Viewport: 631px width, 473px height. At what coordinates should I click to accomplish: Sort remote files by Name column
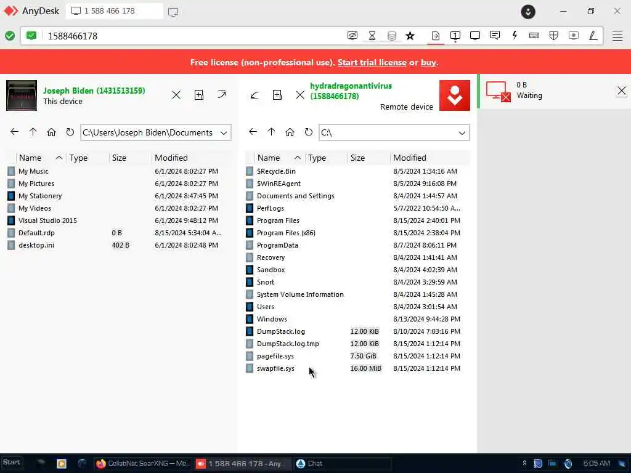coord(279,158)
